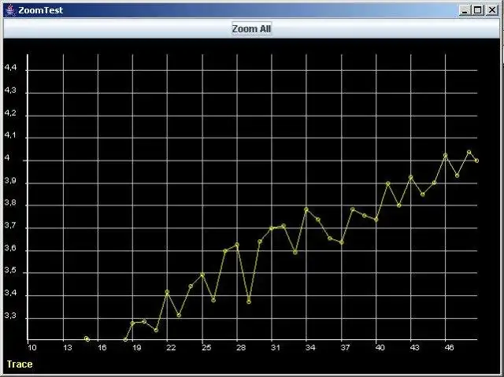This screenshot has height=377, width=504.
Task: Click the Zoom All button
Action: point(252,28)
